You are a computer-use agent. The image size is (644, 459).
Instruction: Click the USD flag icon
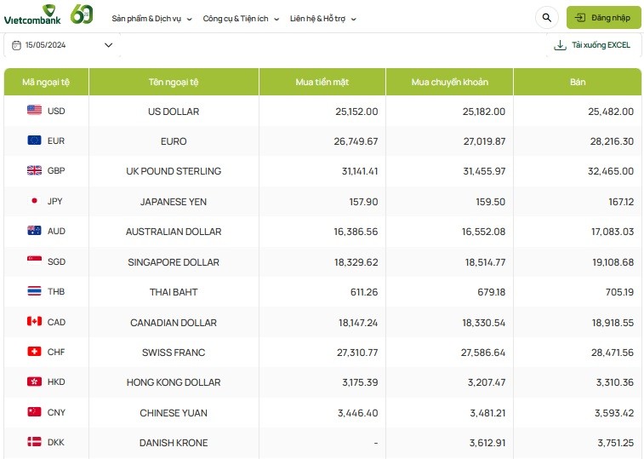34,111
